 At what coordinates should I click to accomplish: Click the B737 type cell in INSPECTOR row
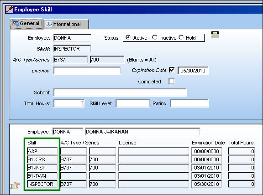tap(74, 184)
